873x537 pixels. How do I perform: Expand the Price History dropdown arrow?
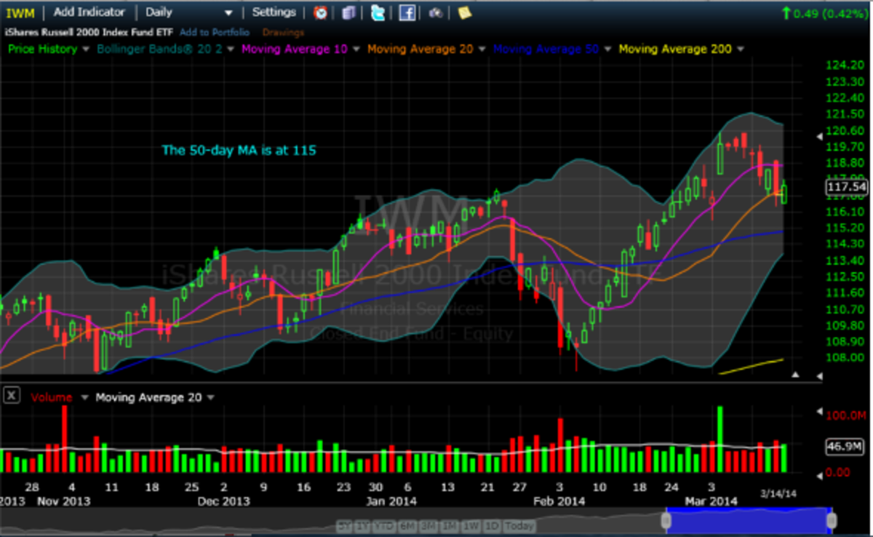(x=87, y=49)
